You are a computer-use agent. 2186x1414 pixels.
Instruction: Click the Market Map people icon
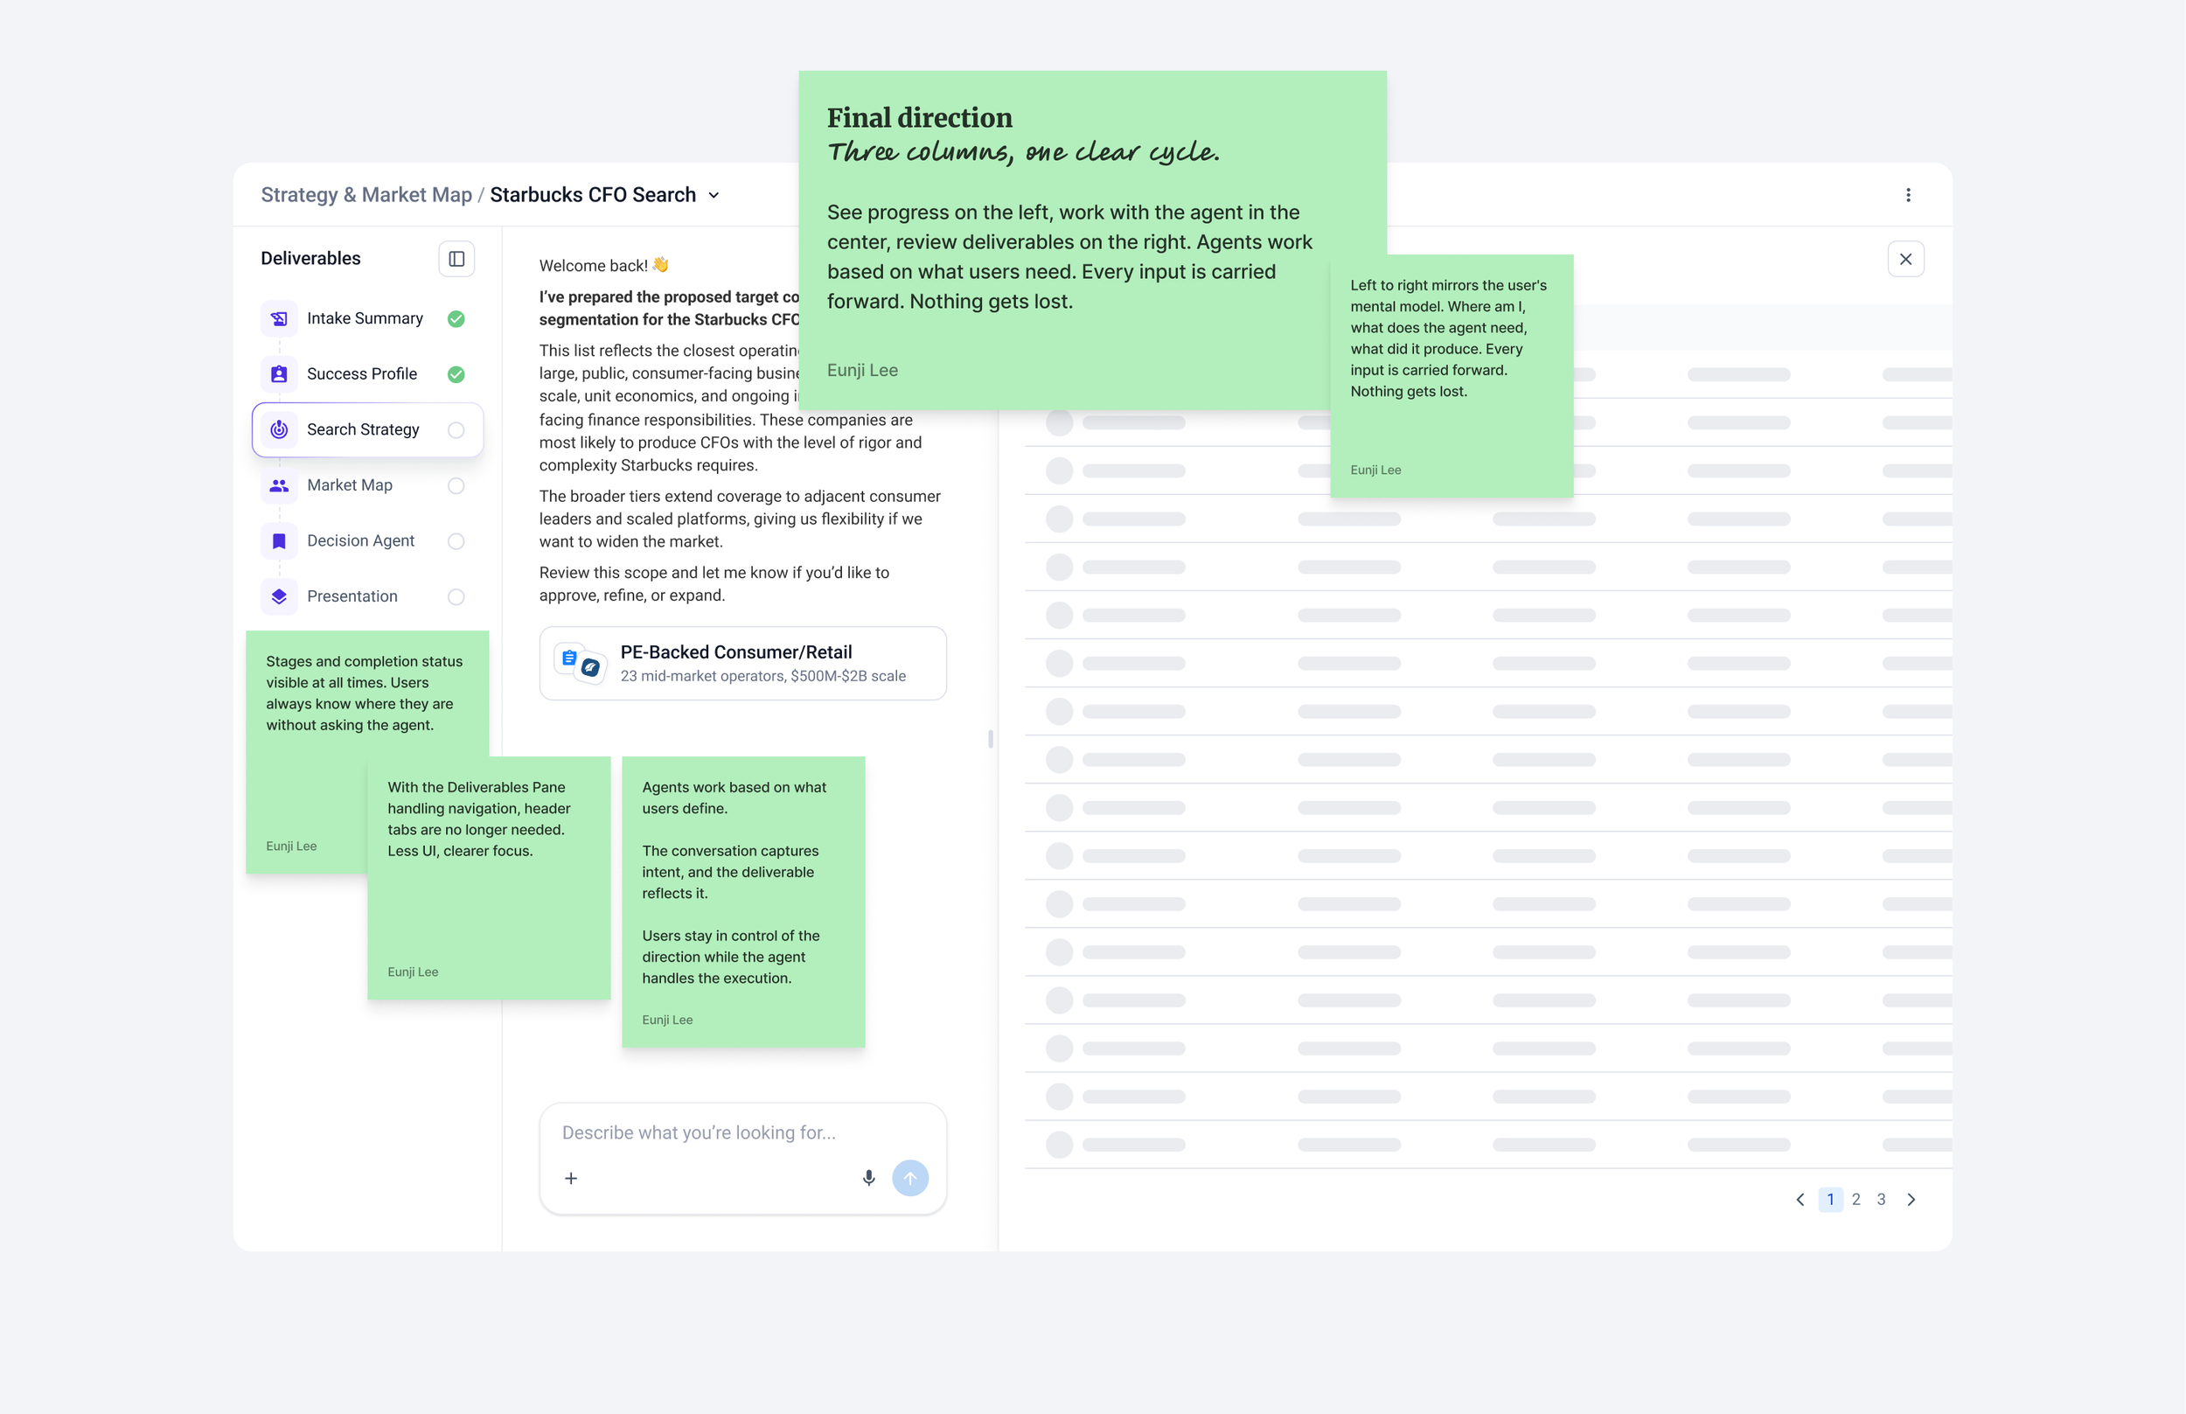279,484
